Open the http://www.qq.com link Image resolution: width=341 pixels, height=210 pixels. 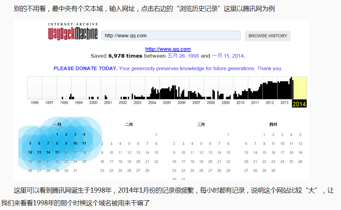pos(168,49)
